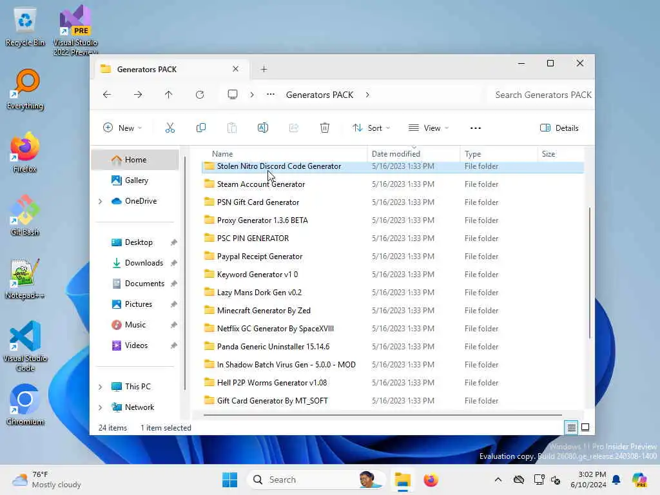Click Generators PACK breadcrumb segment
This screenshot has width=660, height=495.
320,95
